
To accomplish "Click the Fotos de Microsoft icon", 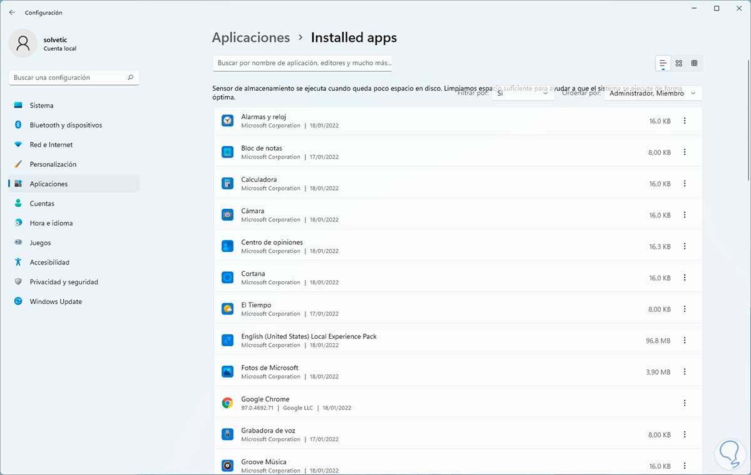I will (227, 371).
